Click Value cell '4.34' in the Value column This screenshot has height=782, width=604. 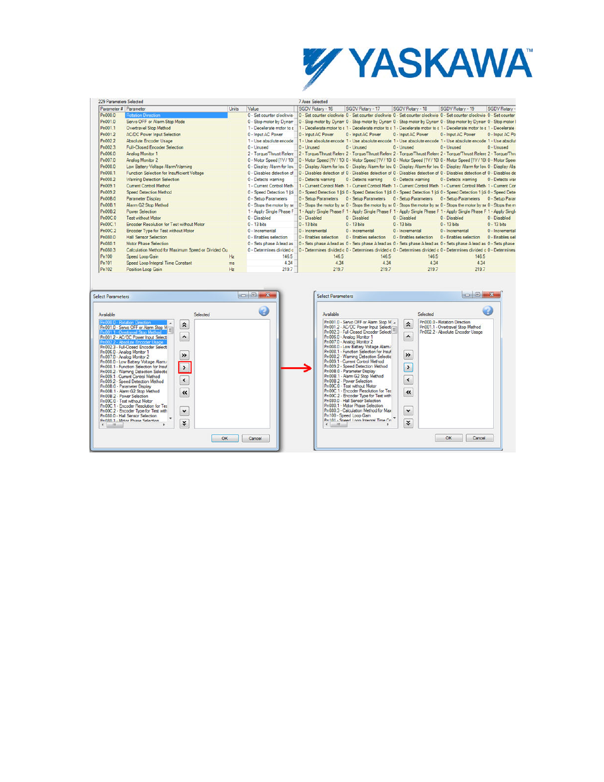point(270,263)
